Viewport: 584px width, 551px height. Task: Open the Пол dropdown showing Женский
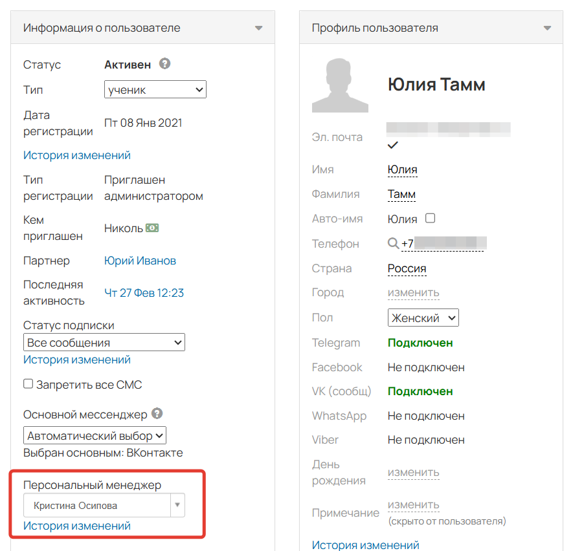coord(423,318)
